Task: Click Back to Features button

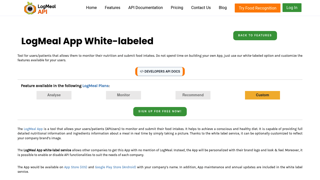Action: point(255,35)
